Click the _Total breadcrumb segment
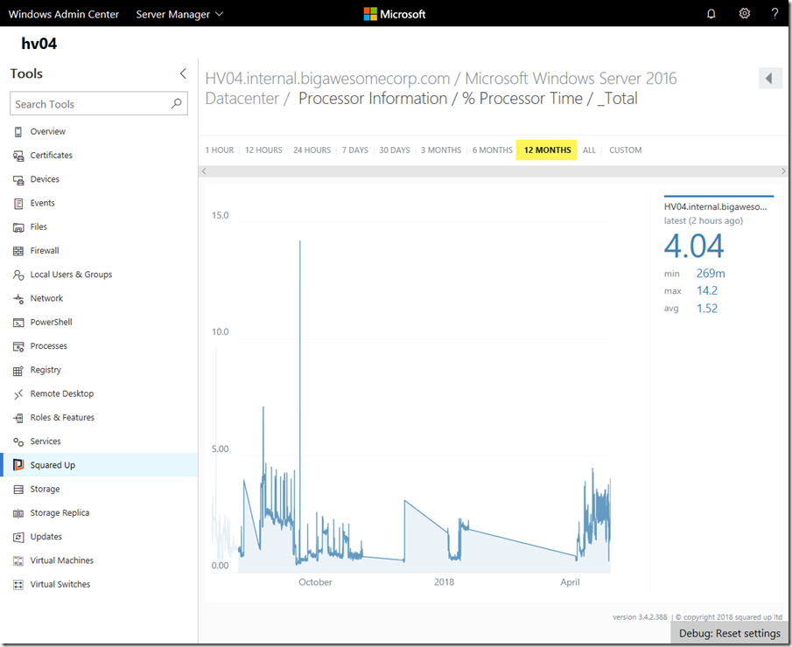This screenshot has width=792, height=647. 617,99
